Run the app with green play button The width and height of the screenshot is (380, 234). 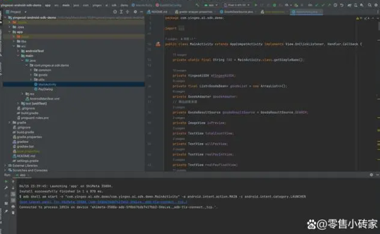256,5
